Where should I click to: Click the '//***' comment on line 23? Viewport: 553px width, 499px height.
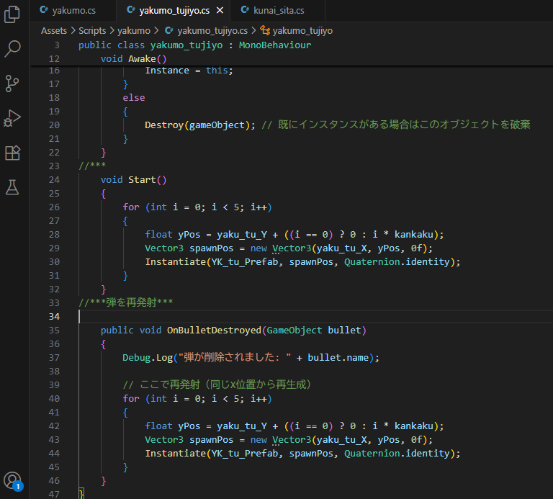tap(92, 166)
